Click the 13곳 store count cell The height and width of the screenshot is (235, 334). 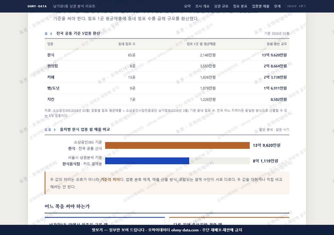131,77
